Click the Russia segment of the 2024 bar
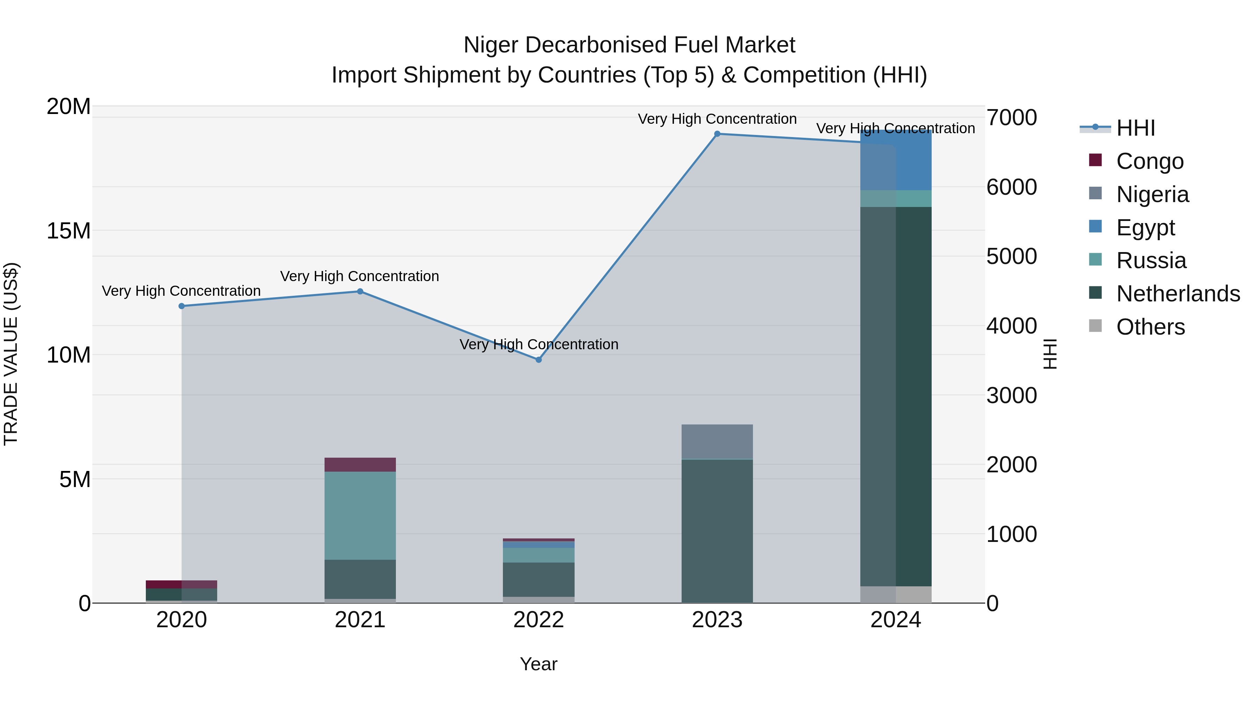 (896, 198)
